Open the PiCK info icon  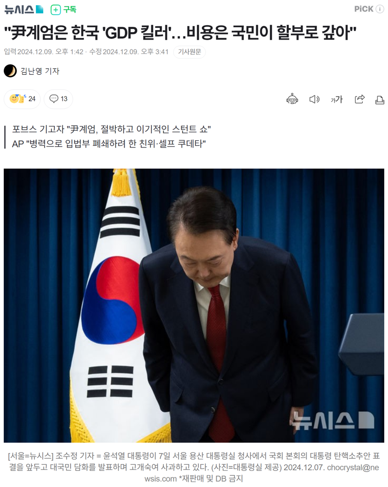(x=380, y=9)
